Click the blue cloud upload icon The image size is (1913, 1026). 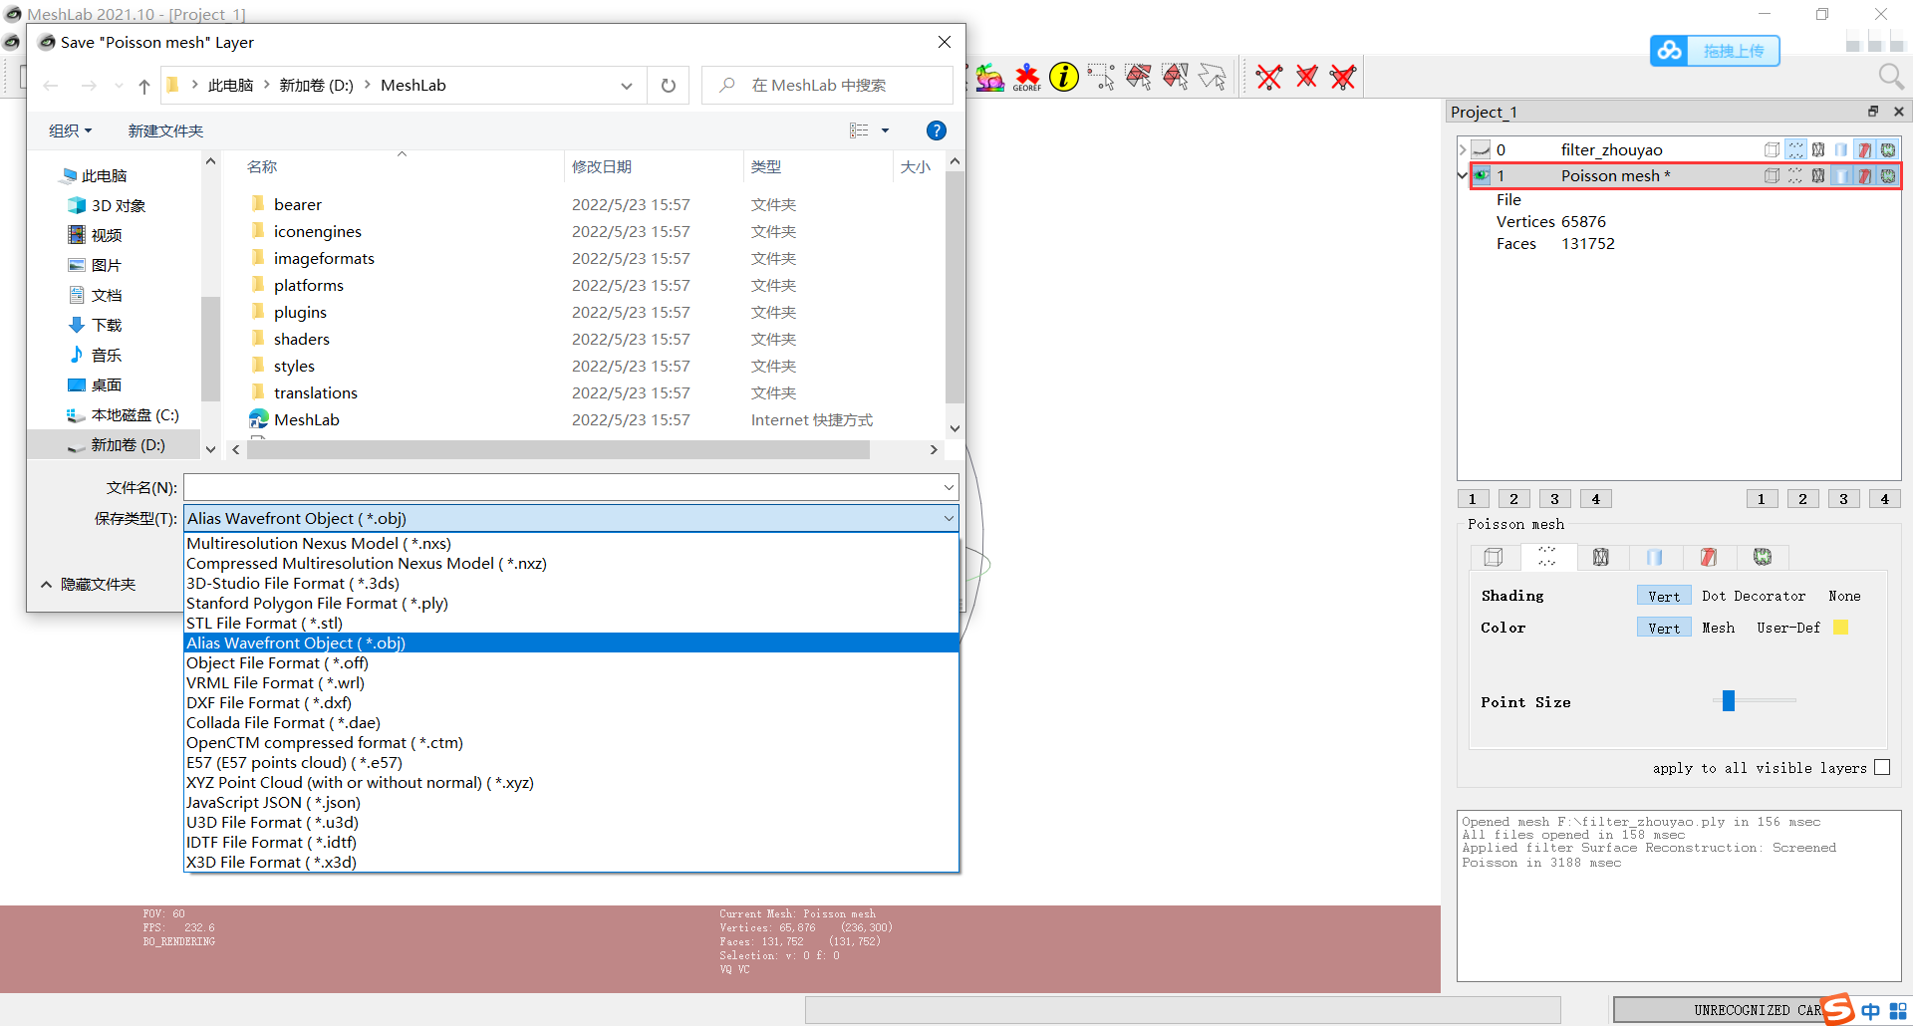(1670, 50)
